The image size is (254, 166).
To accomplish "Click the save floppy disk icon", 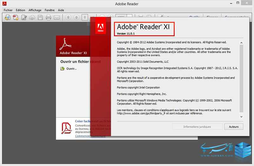I will pyautogui.click(x=40, y=17).
